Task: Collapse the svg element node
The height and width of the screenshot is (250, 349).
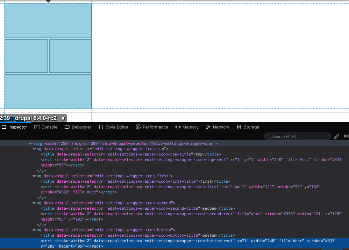Action: click(30, 143)
